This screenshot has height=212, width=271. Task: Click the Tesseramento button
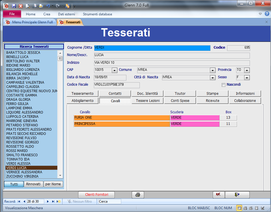pos(82,94)
